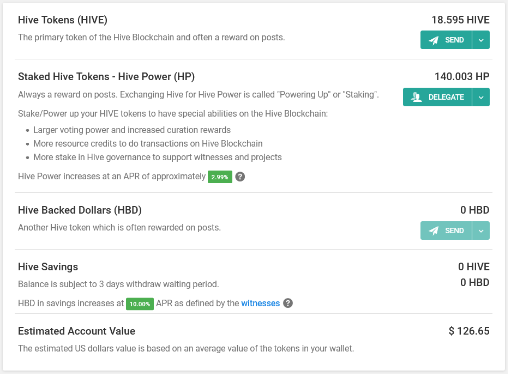Viewport: 511px width, 376px height.
Task: Click the green 10.00% APR badge
Action: [140, 304]
